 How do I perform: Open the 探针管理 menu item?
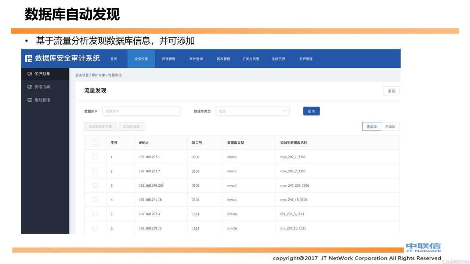(x=169, y=59)
